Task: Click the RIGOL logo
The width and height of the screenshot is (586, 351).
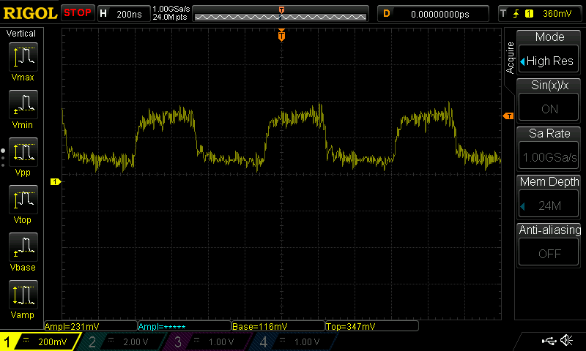Action: 30,14
